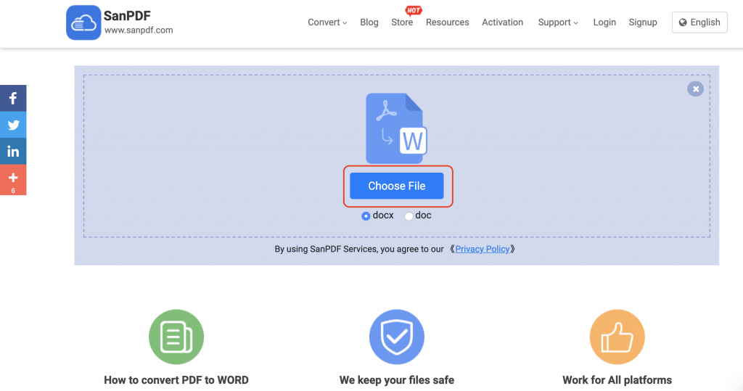Click the HOT badge above Store

[x=413, y=10]
